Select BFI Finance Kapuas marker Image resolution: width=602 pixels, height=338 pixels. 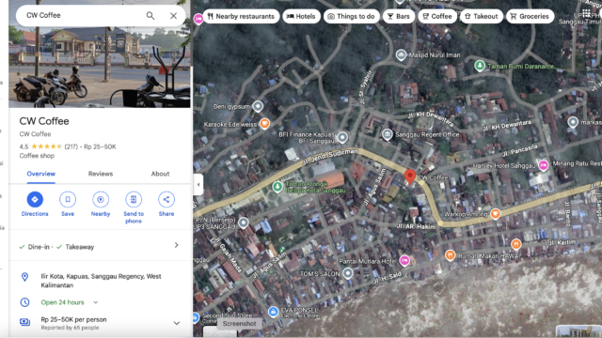342,137
